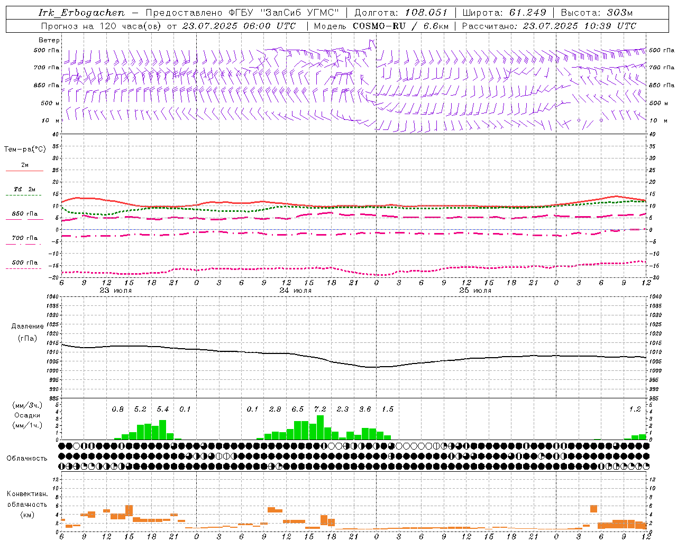This screenshot has width=677, height=541.
Task: Click the Тем-ра(°C) panel label
Action: pyautogui.click(x=25, y=150)
